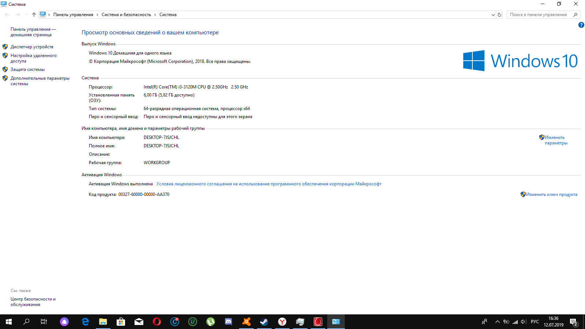Image resolution: width=585 pixels, height=329 pixels.
Task: Open Discord from taskbar
Action: pyautogui.click(x=229, y=322)
